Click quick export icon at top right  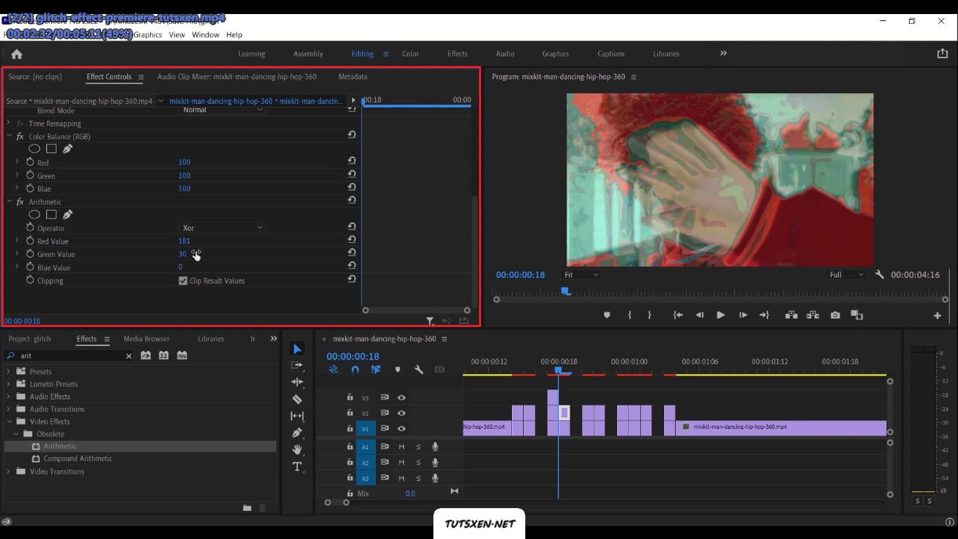pyautogui.click(x=942, y=53)
